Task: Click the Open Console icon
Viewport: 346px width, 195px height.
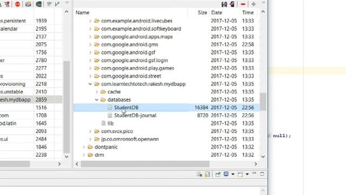Action: click(x=240, y=174)
